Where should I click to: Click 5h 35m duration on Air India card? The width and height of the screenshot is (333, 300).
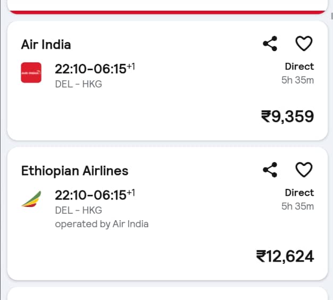(297, 80)
